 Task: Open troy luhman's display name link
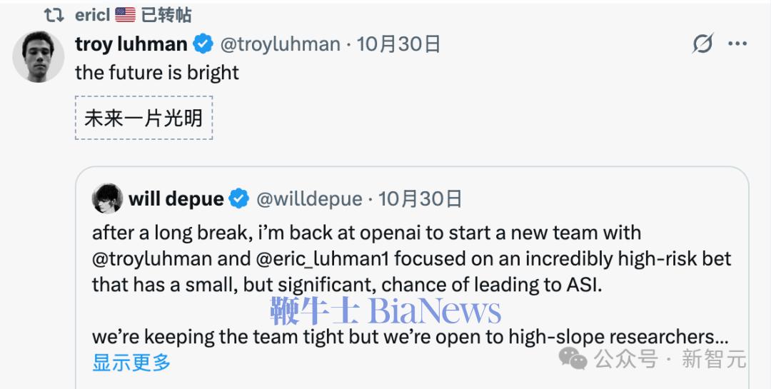(x=131, y=44)
